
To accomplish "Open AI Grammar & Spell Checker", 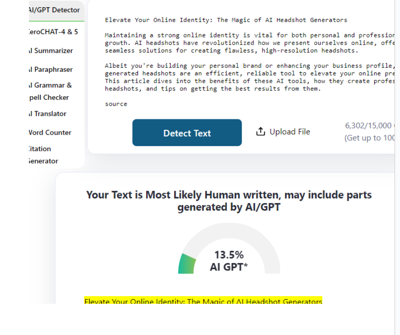I will click(x=50, y=91).
